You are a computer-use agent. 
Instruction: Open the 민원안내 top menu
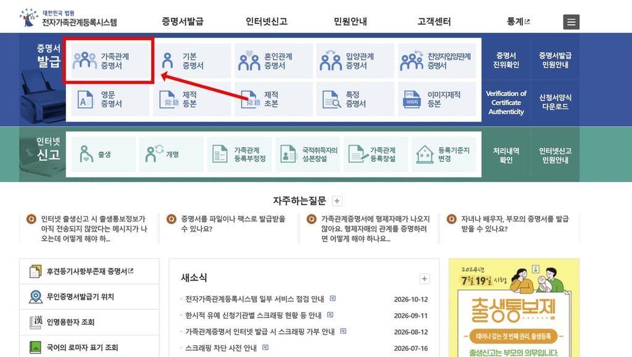coord(351,22)
